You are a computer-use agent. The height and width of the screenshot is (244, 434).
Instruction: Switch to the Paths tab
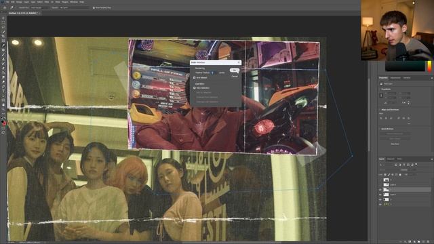pyautogui.click(x=399, y=159)
